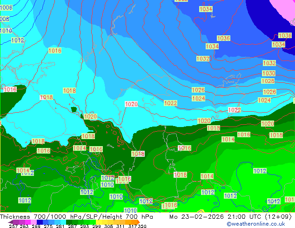Click the legend value 275
This screenshot has width=295, height=228.
pyautogui.click(x=48, y=226)
